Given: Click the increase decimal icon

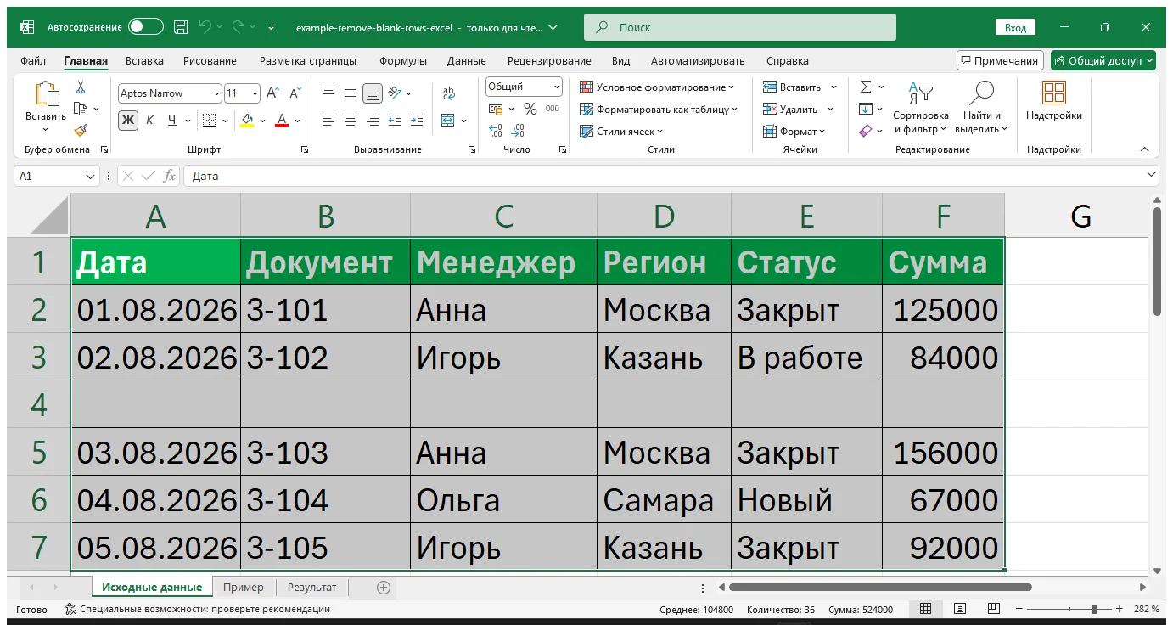Looking at the screenshot, I should (x=496, y=131).
